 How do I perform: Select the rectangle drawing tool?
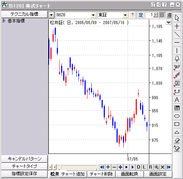pyautogui.click(x=177, y=124)
